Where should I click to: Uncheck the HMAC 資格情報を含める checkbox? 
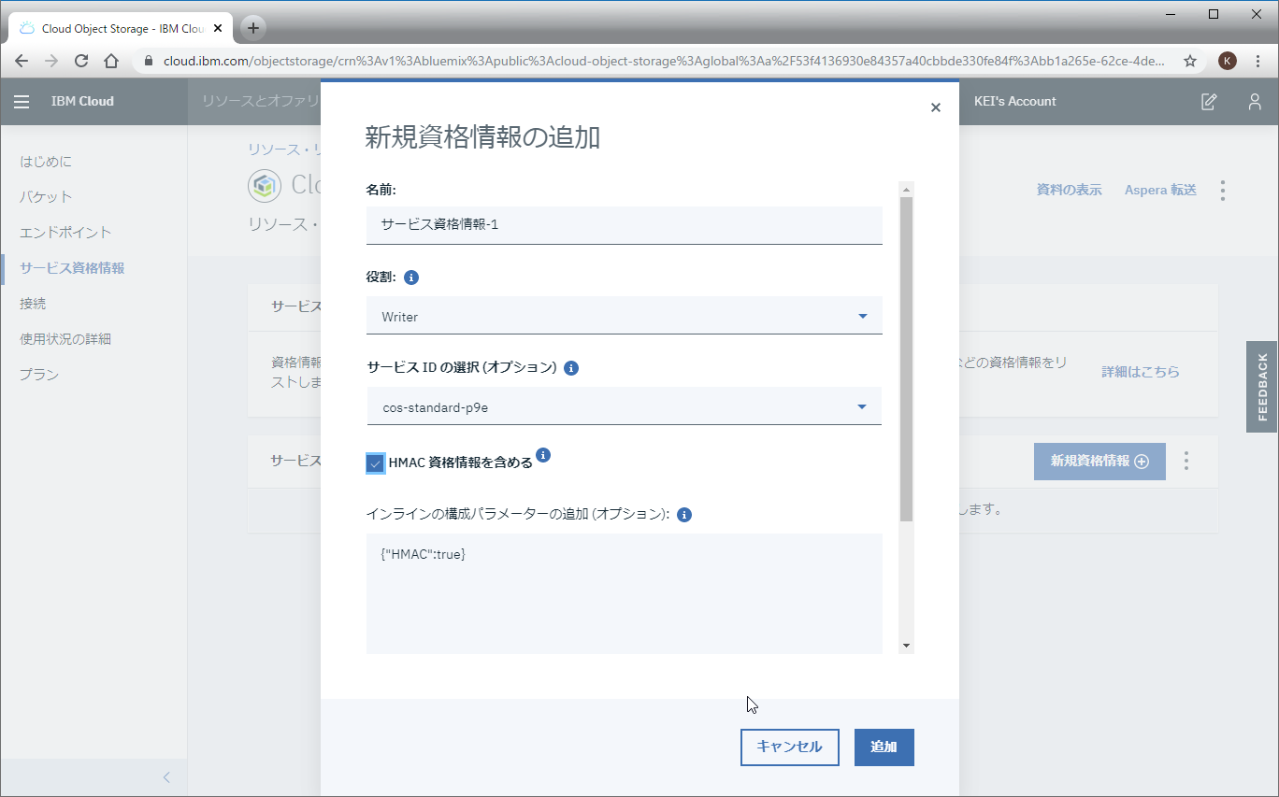click(x=375, y=463)
